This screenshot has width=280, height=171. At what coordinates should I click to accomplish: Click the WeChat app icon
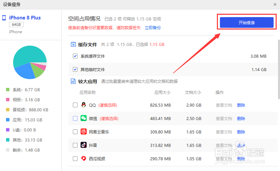(84, 118)
